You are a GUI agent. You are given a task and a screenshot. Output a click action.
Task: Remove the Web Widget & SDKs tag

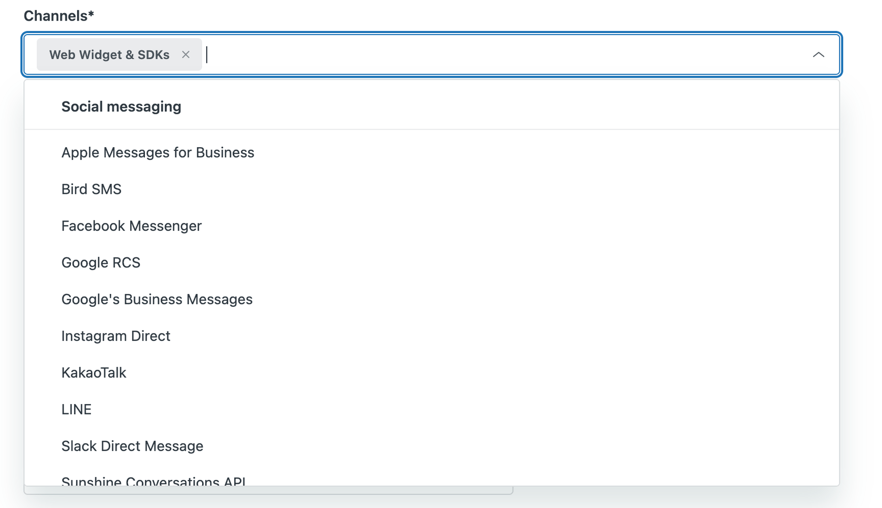(x=185, y=55)
